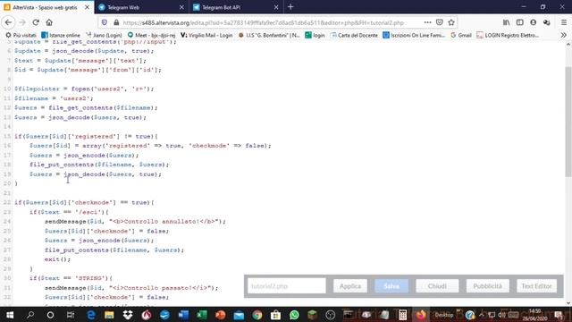Select the AlterVista Spazio web gratis tab

(x=46, y=7)
